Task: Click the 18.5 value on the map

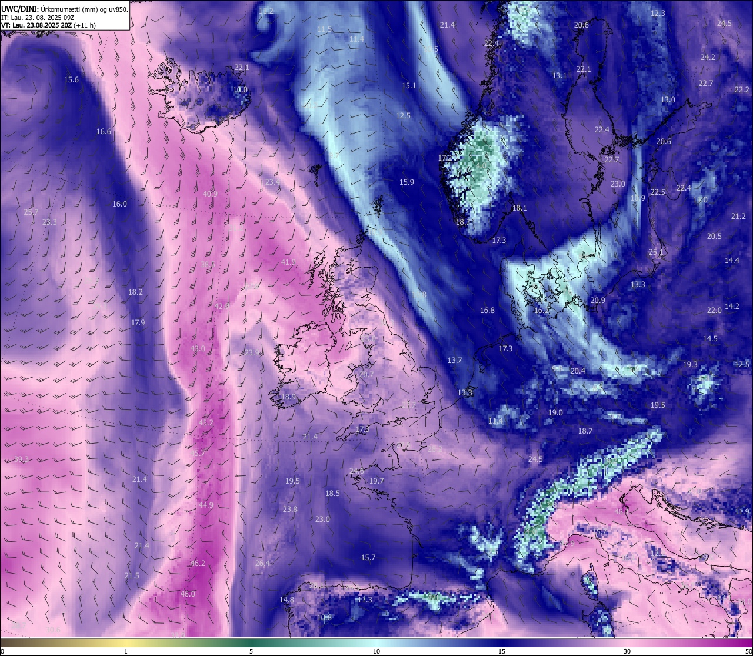Action: click(x=332, y=493)
